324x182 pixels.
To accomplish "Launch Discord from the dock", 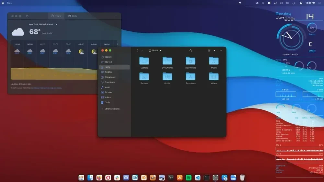I will [126, 178].
